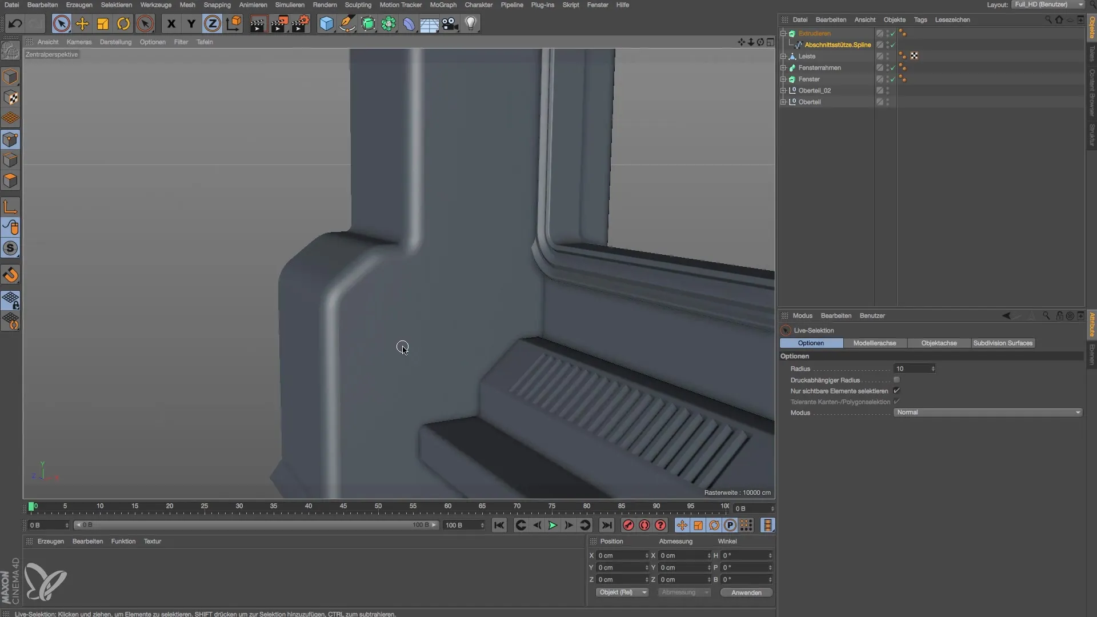Expand the Leiste object in tree
This screenshot has width=1097, height=617.
[x=783, y=57]
